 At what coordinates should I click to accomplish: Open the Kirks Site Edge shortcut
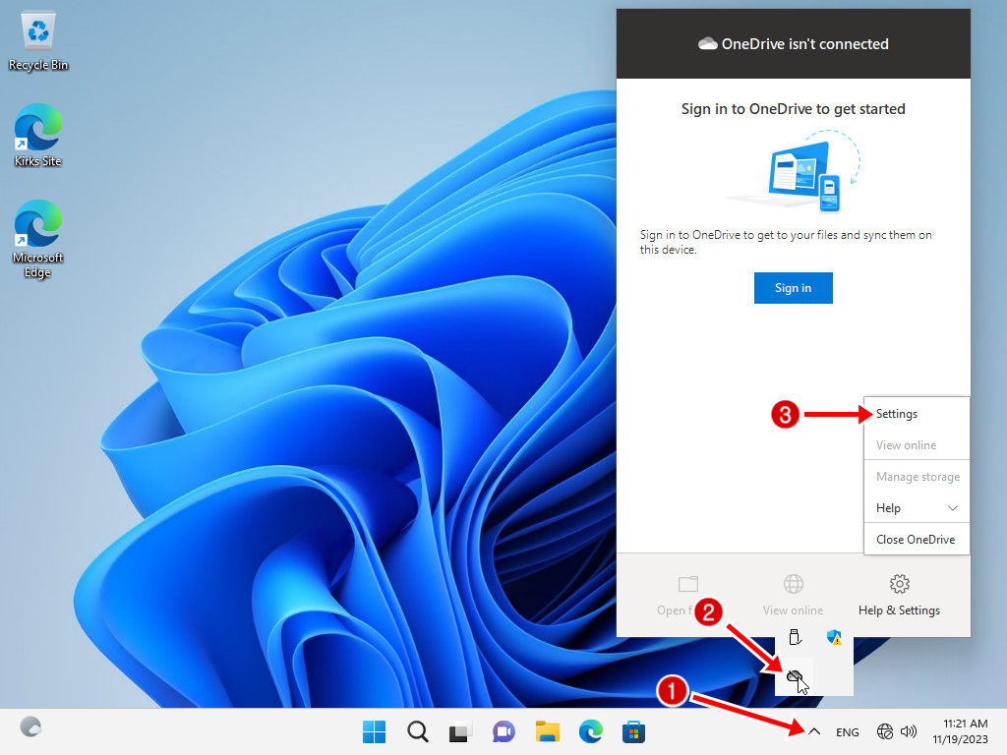point(38,136)
